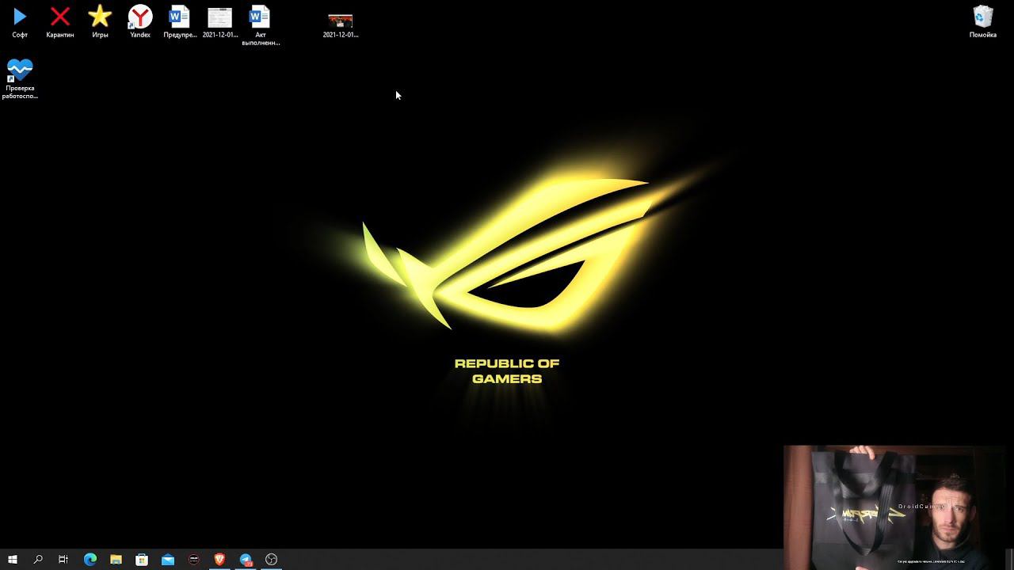Select the Игры star icon

[x=100, y=17]
